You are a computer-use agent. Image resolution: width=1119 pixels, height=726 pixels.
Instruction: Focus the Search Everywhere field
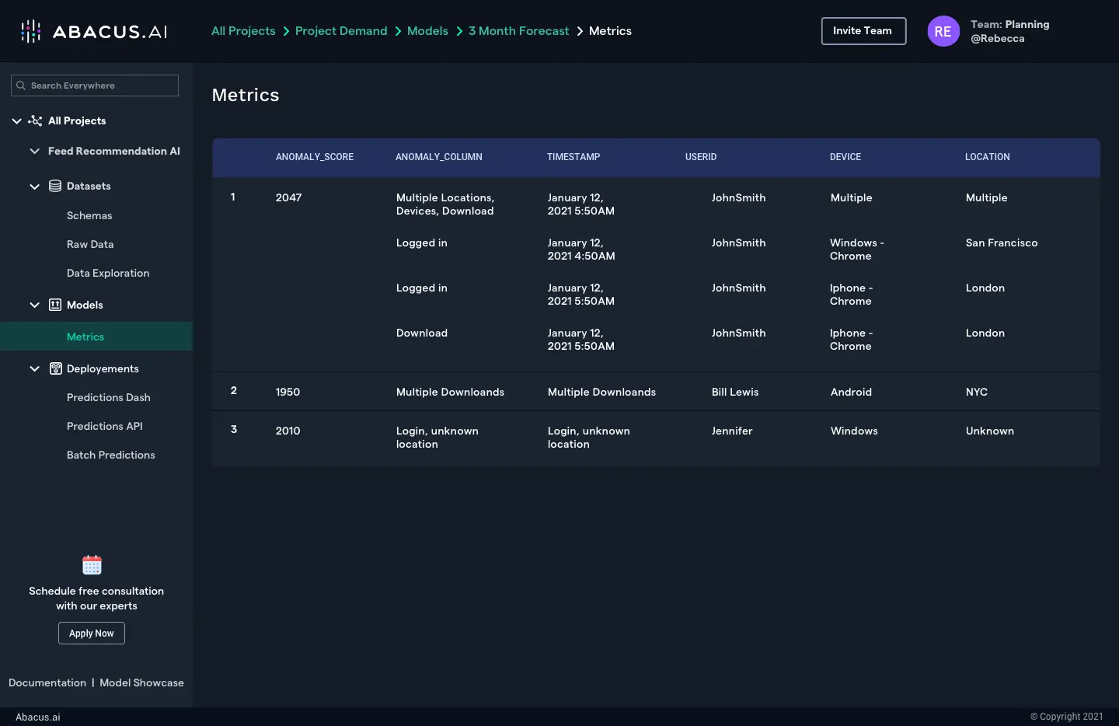click(x=101, y=86)
